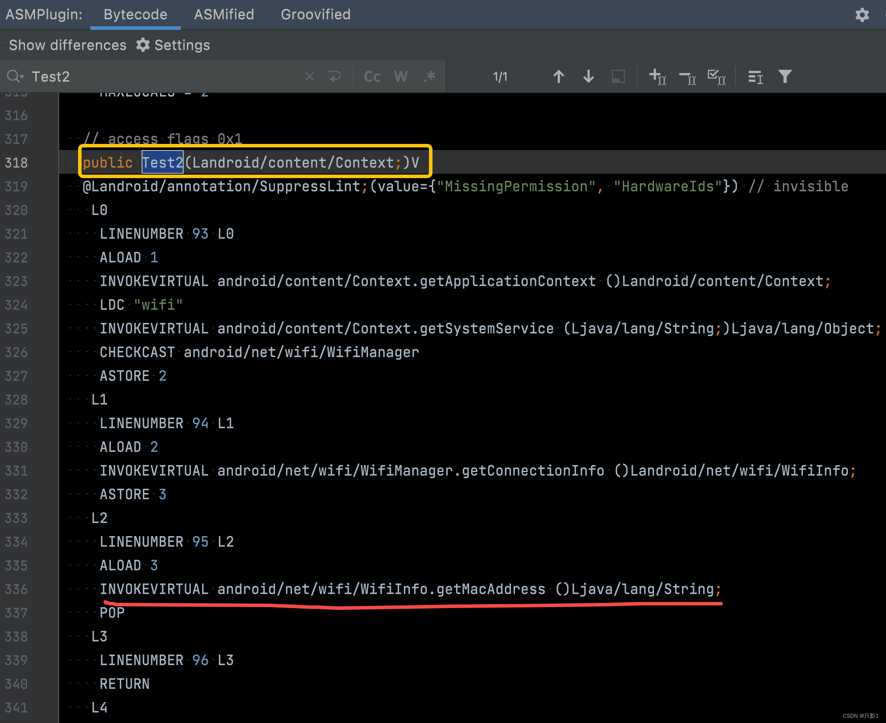Image resolution: width=886 pixels, height=723 pixels.
Task: Click LDC "wifi" instruction
Action: (141, 304)
